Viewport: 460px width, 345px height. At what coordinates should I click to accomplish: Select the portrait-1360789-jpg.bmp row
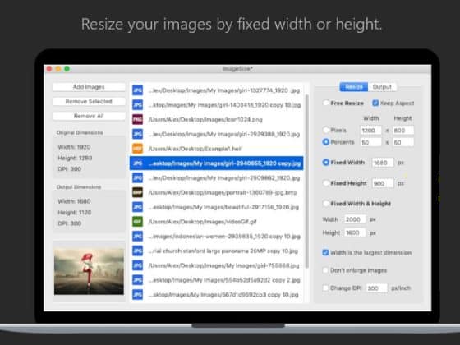pos(217,192)
